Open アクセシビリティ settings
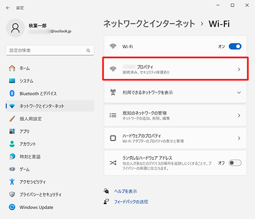Image resolution: width=255 pixels, height=219 pixels. click(x=50, y=182)
